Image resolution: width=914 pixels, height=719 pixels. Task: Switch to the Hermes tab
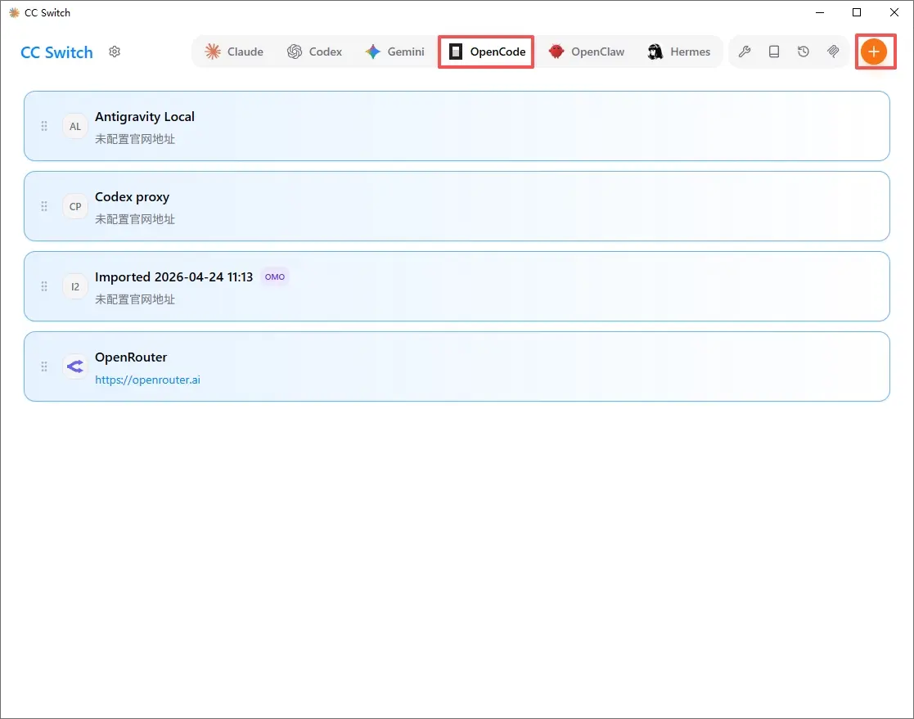click(x=679, y=52)
